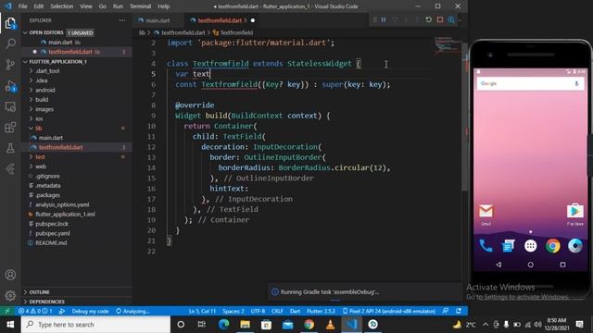This screenshot has width=593, height=333.
Task: Click the errors and warnings status indicator
Action: (35, 311)
